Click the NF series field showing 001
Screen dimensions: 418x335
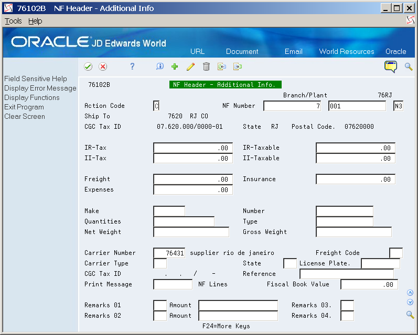tap(357, 106)
